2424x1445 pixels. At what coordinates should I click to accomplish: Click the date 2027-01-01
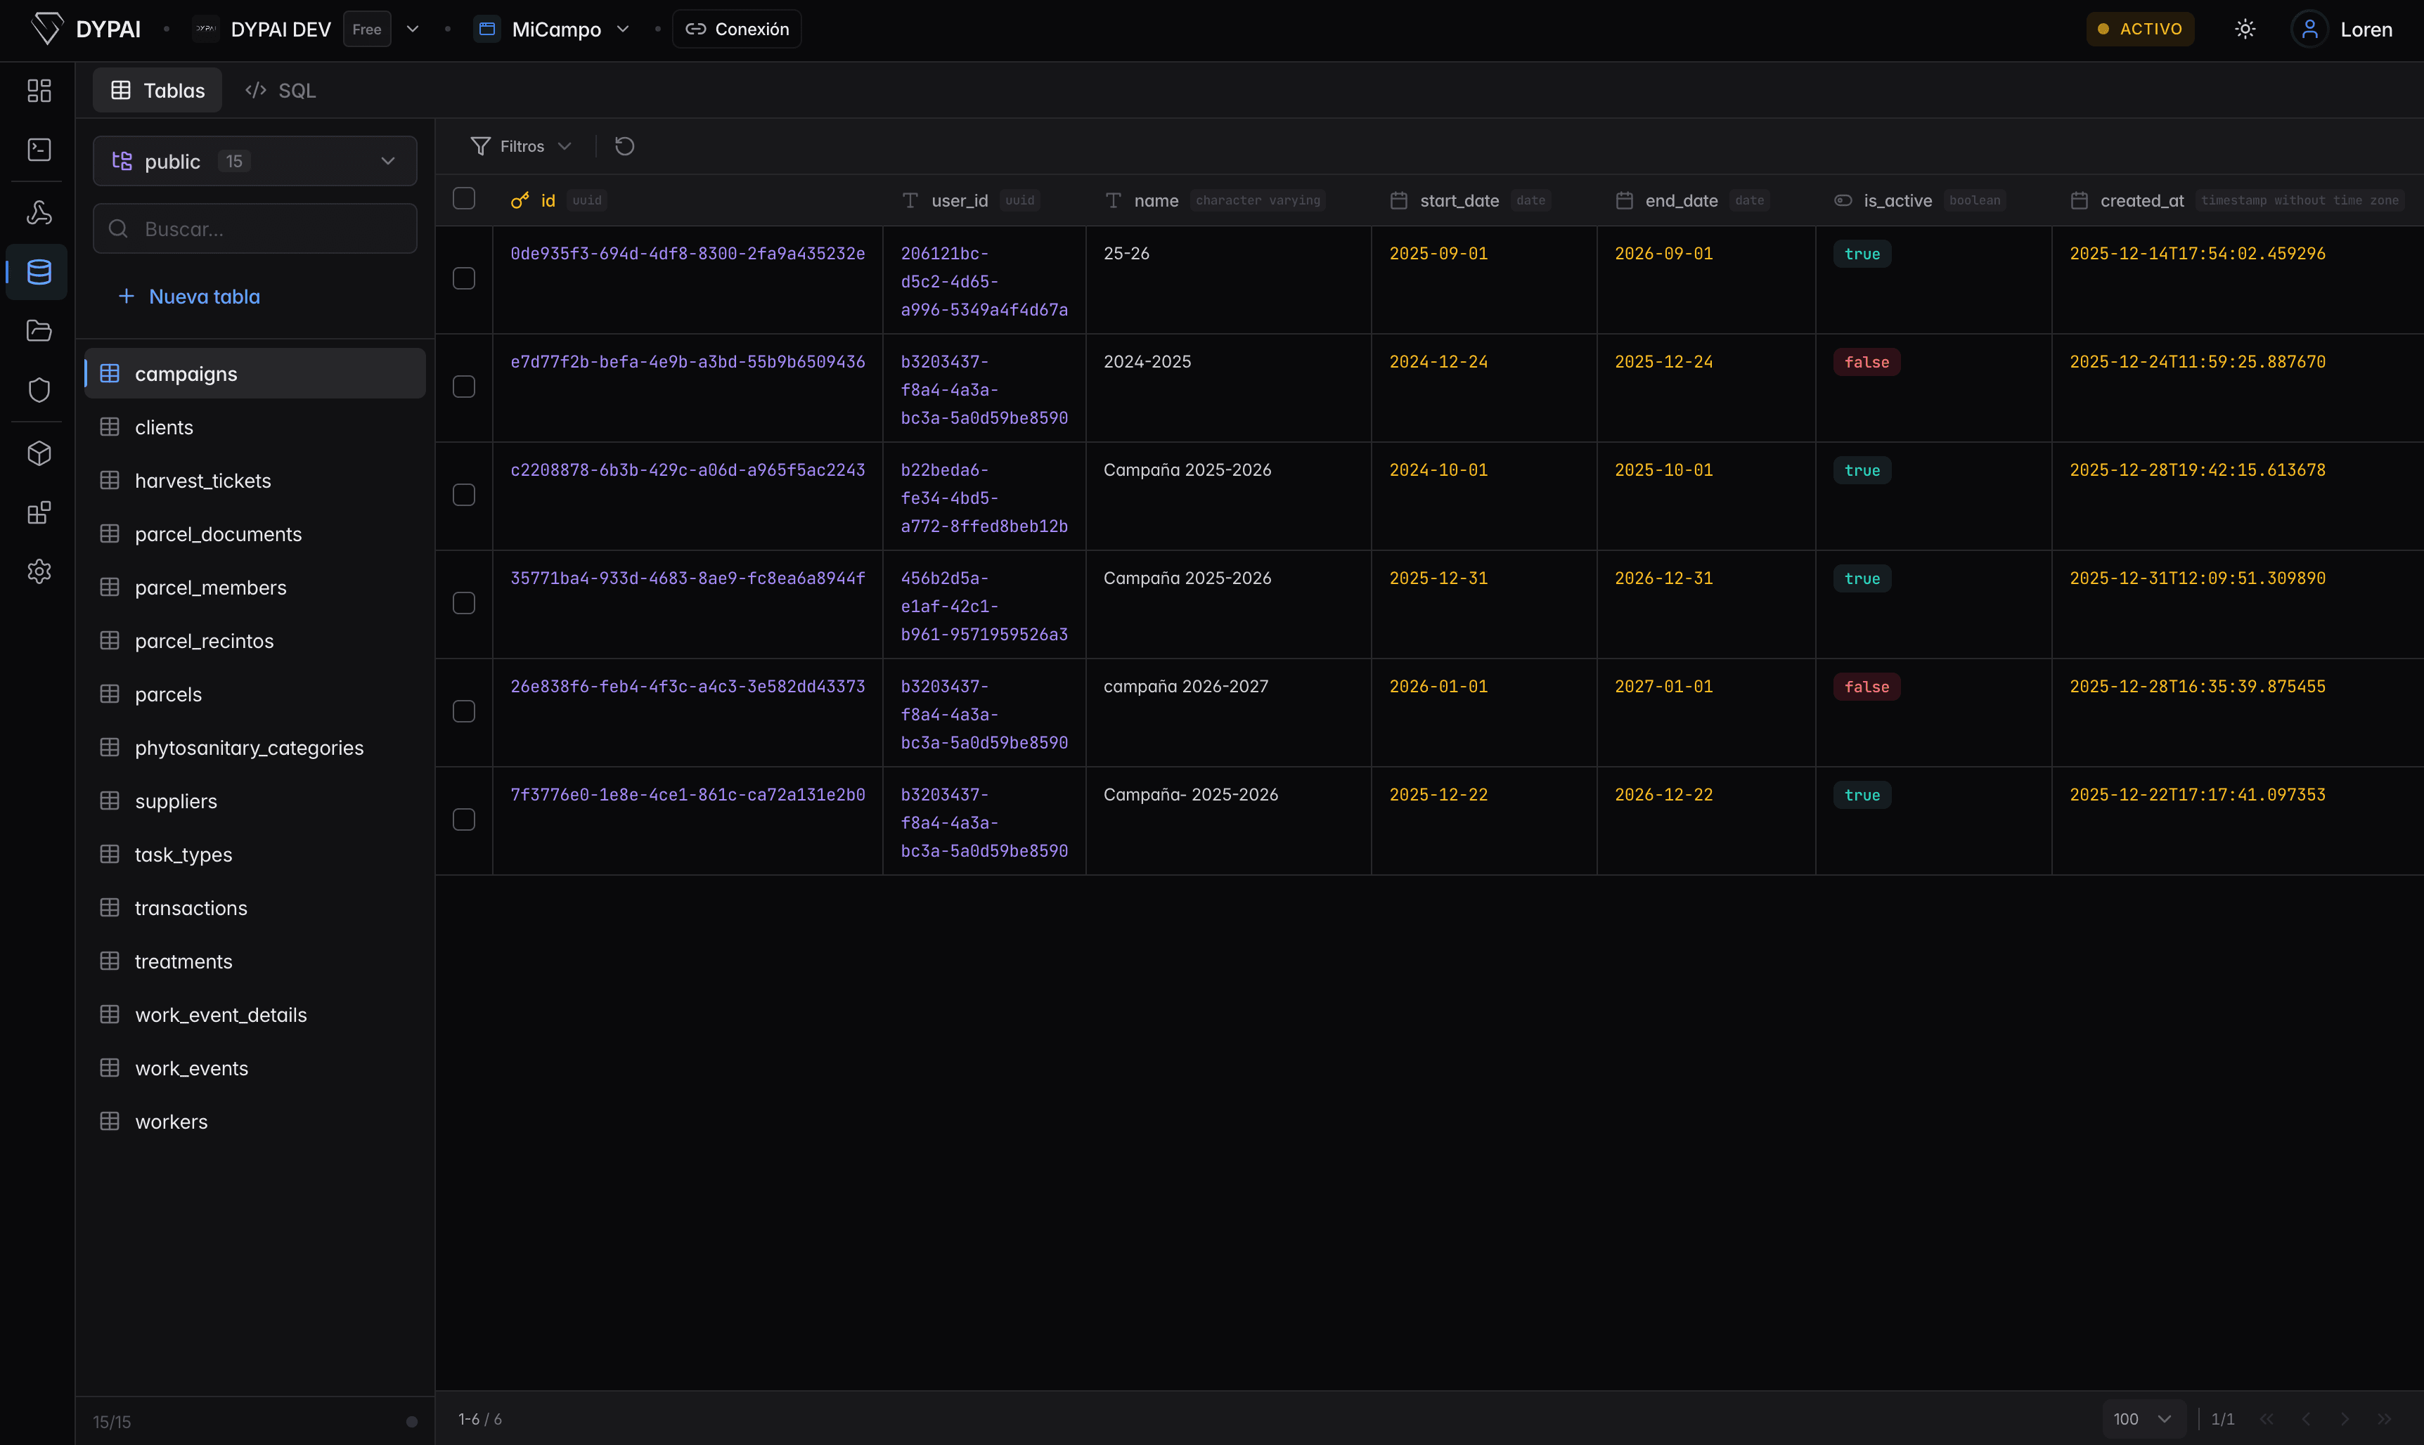tap(1663, 687)
